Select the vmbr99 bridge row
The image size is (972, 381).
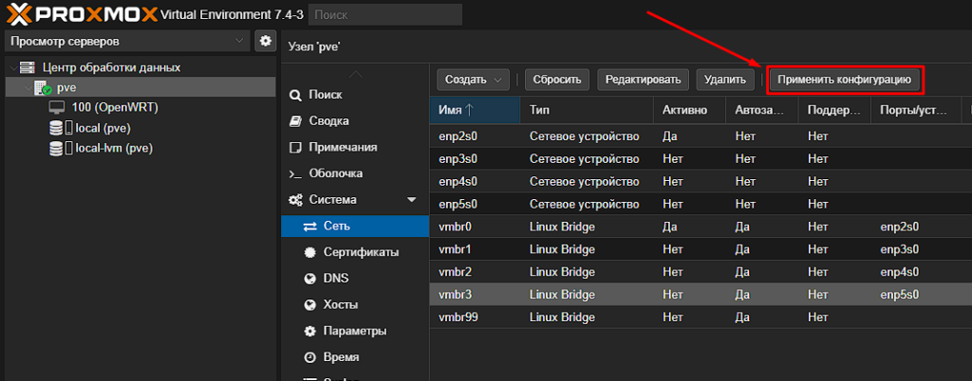coord(701,317)
